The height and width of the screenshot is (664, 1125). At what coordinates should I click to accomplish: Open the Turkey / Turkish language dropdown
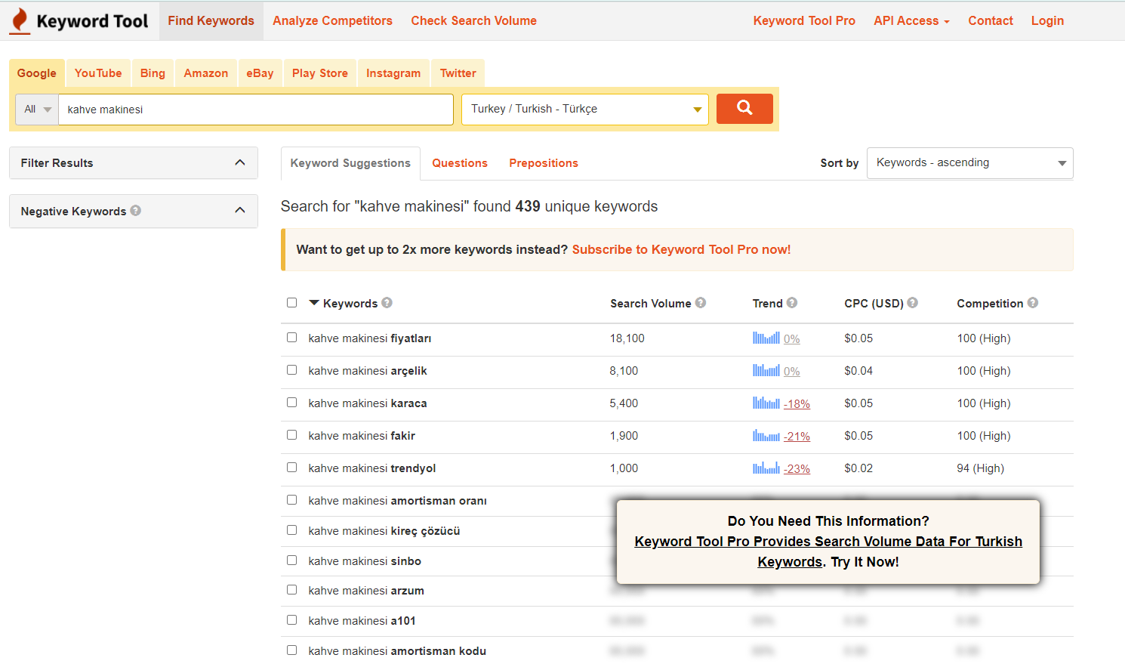pos(584,110)
